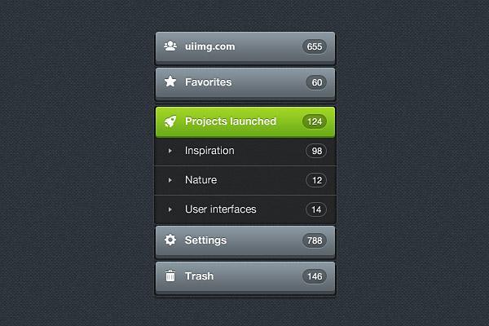Select the User interfaces submenu entry

coord(221,209)
